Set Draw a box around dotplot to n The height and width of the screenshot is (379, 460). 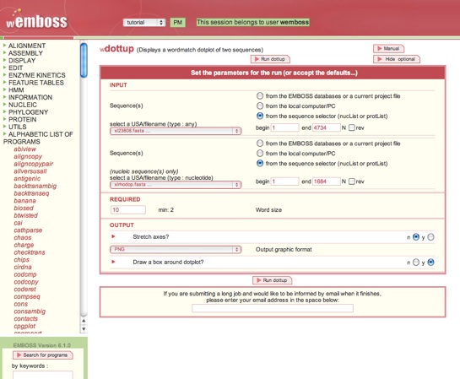[416, 263]
